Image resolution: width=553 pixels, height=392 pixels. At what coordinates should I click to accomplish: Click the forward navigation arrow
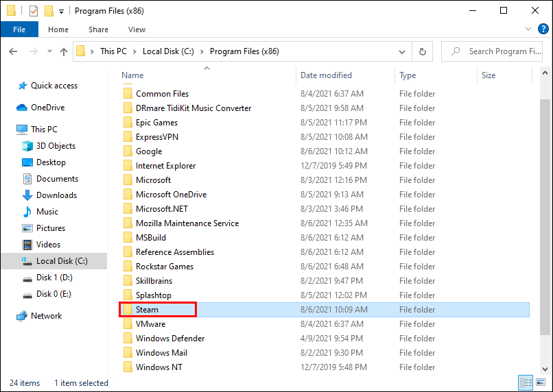click(x=33, y=52)
